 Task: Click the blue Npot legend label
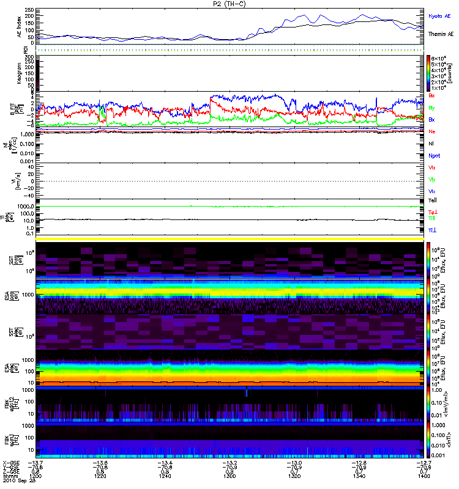pos(435,156)
